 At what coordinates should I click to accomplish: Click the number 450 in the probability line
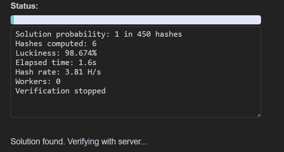click(144, 34)
